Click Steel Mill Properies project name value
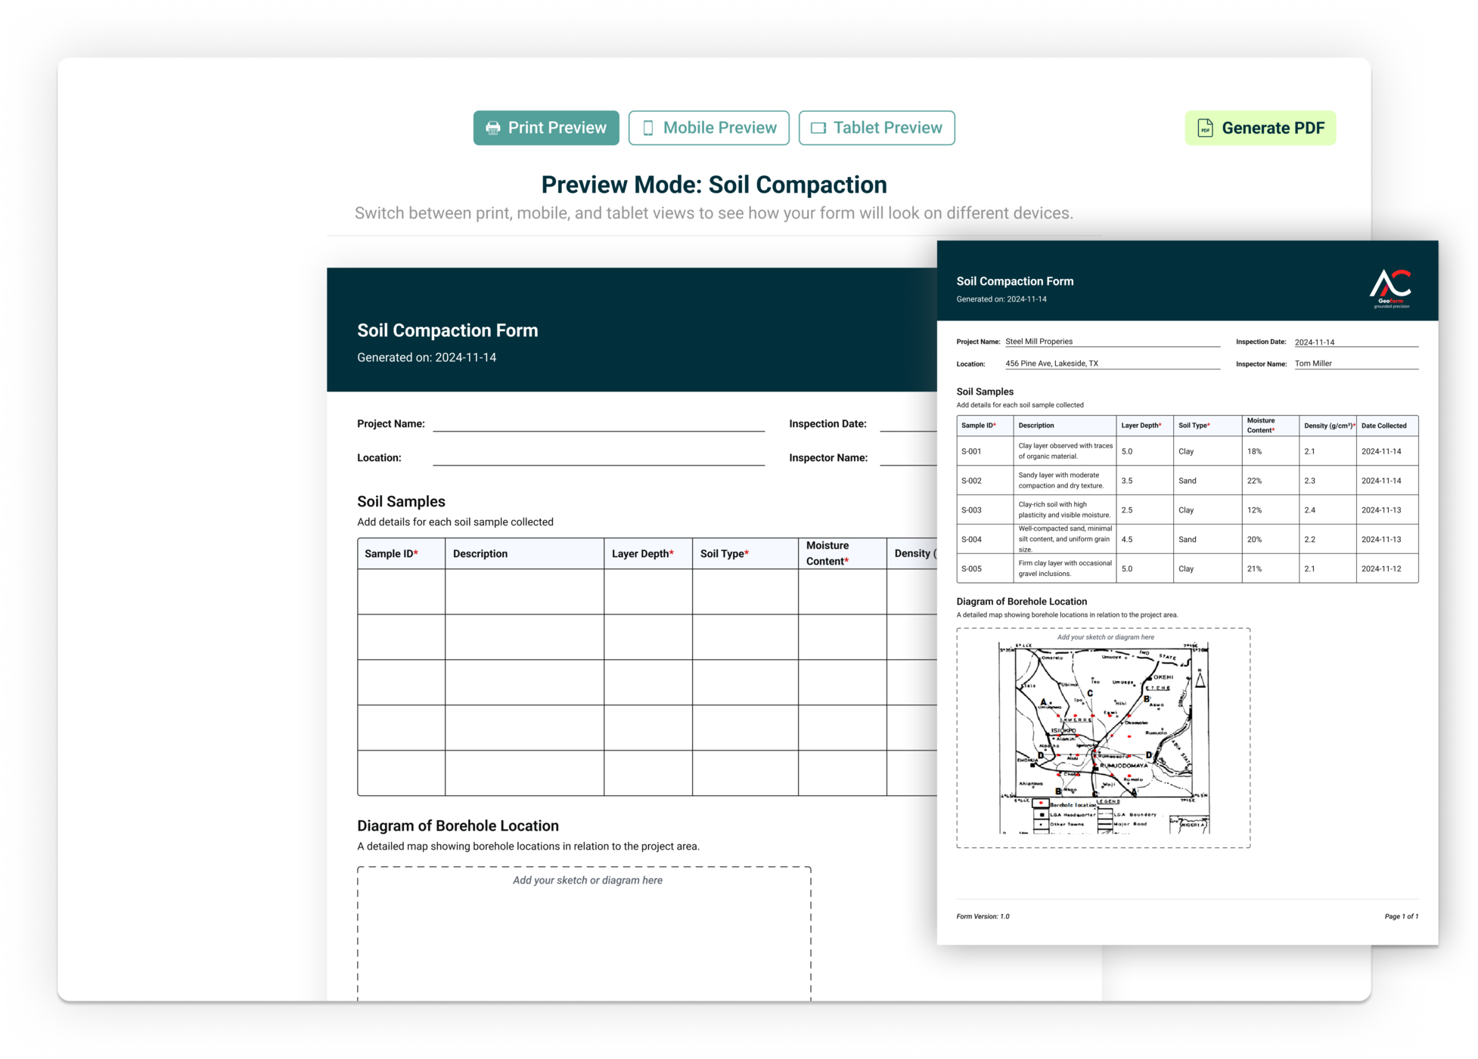Image resolution: width=1478 pixels, height=1059 pixels. point(1039,342)
